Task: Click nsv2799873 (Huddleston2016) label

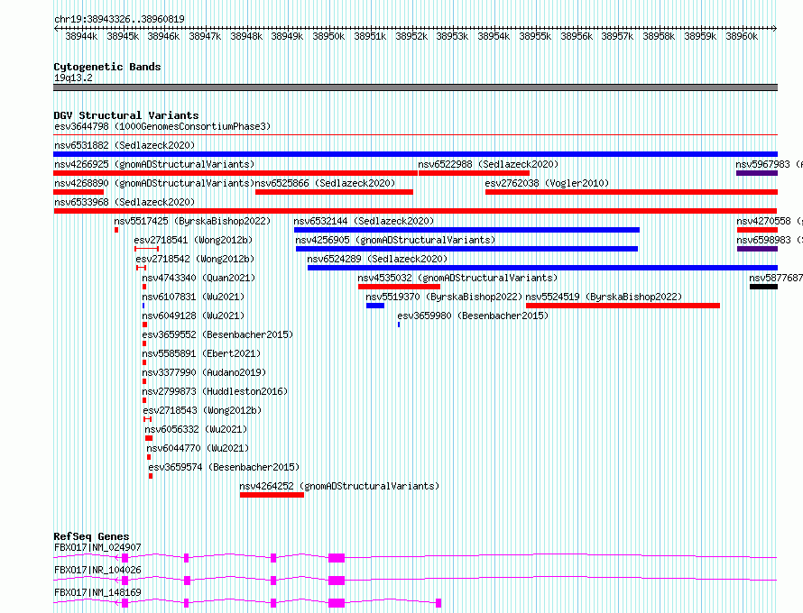Action: click(215, 391)
